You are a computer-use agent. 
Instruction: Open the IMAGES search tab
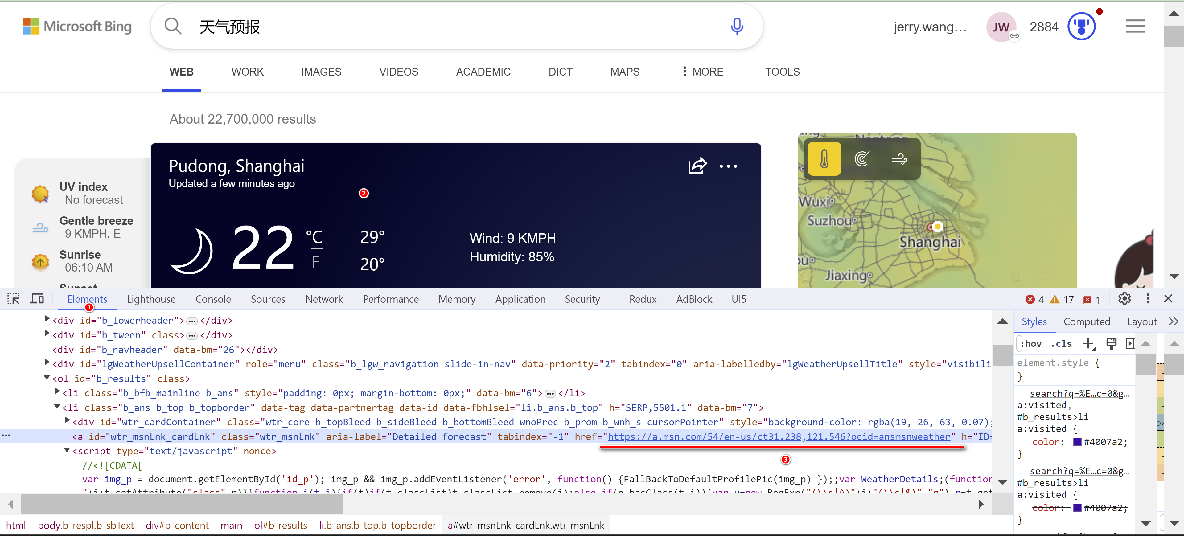pos(321,72)
